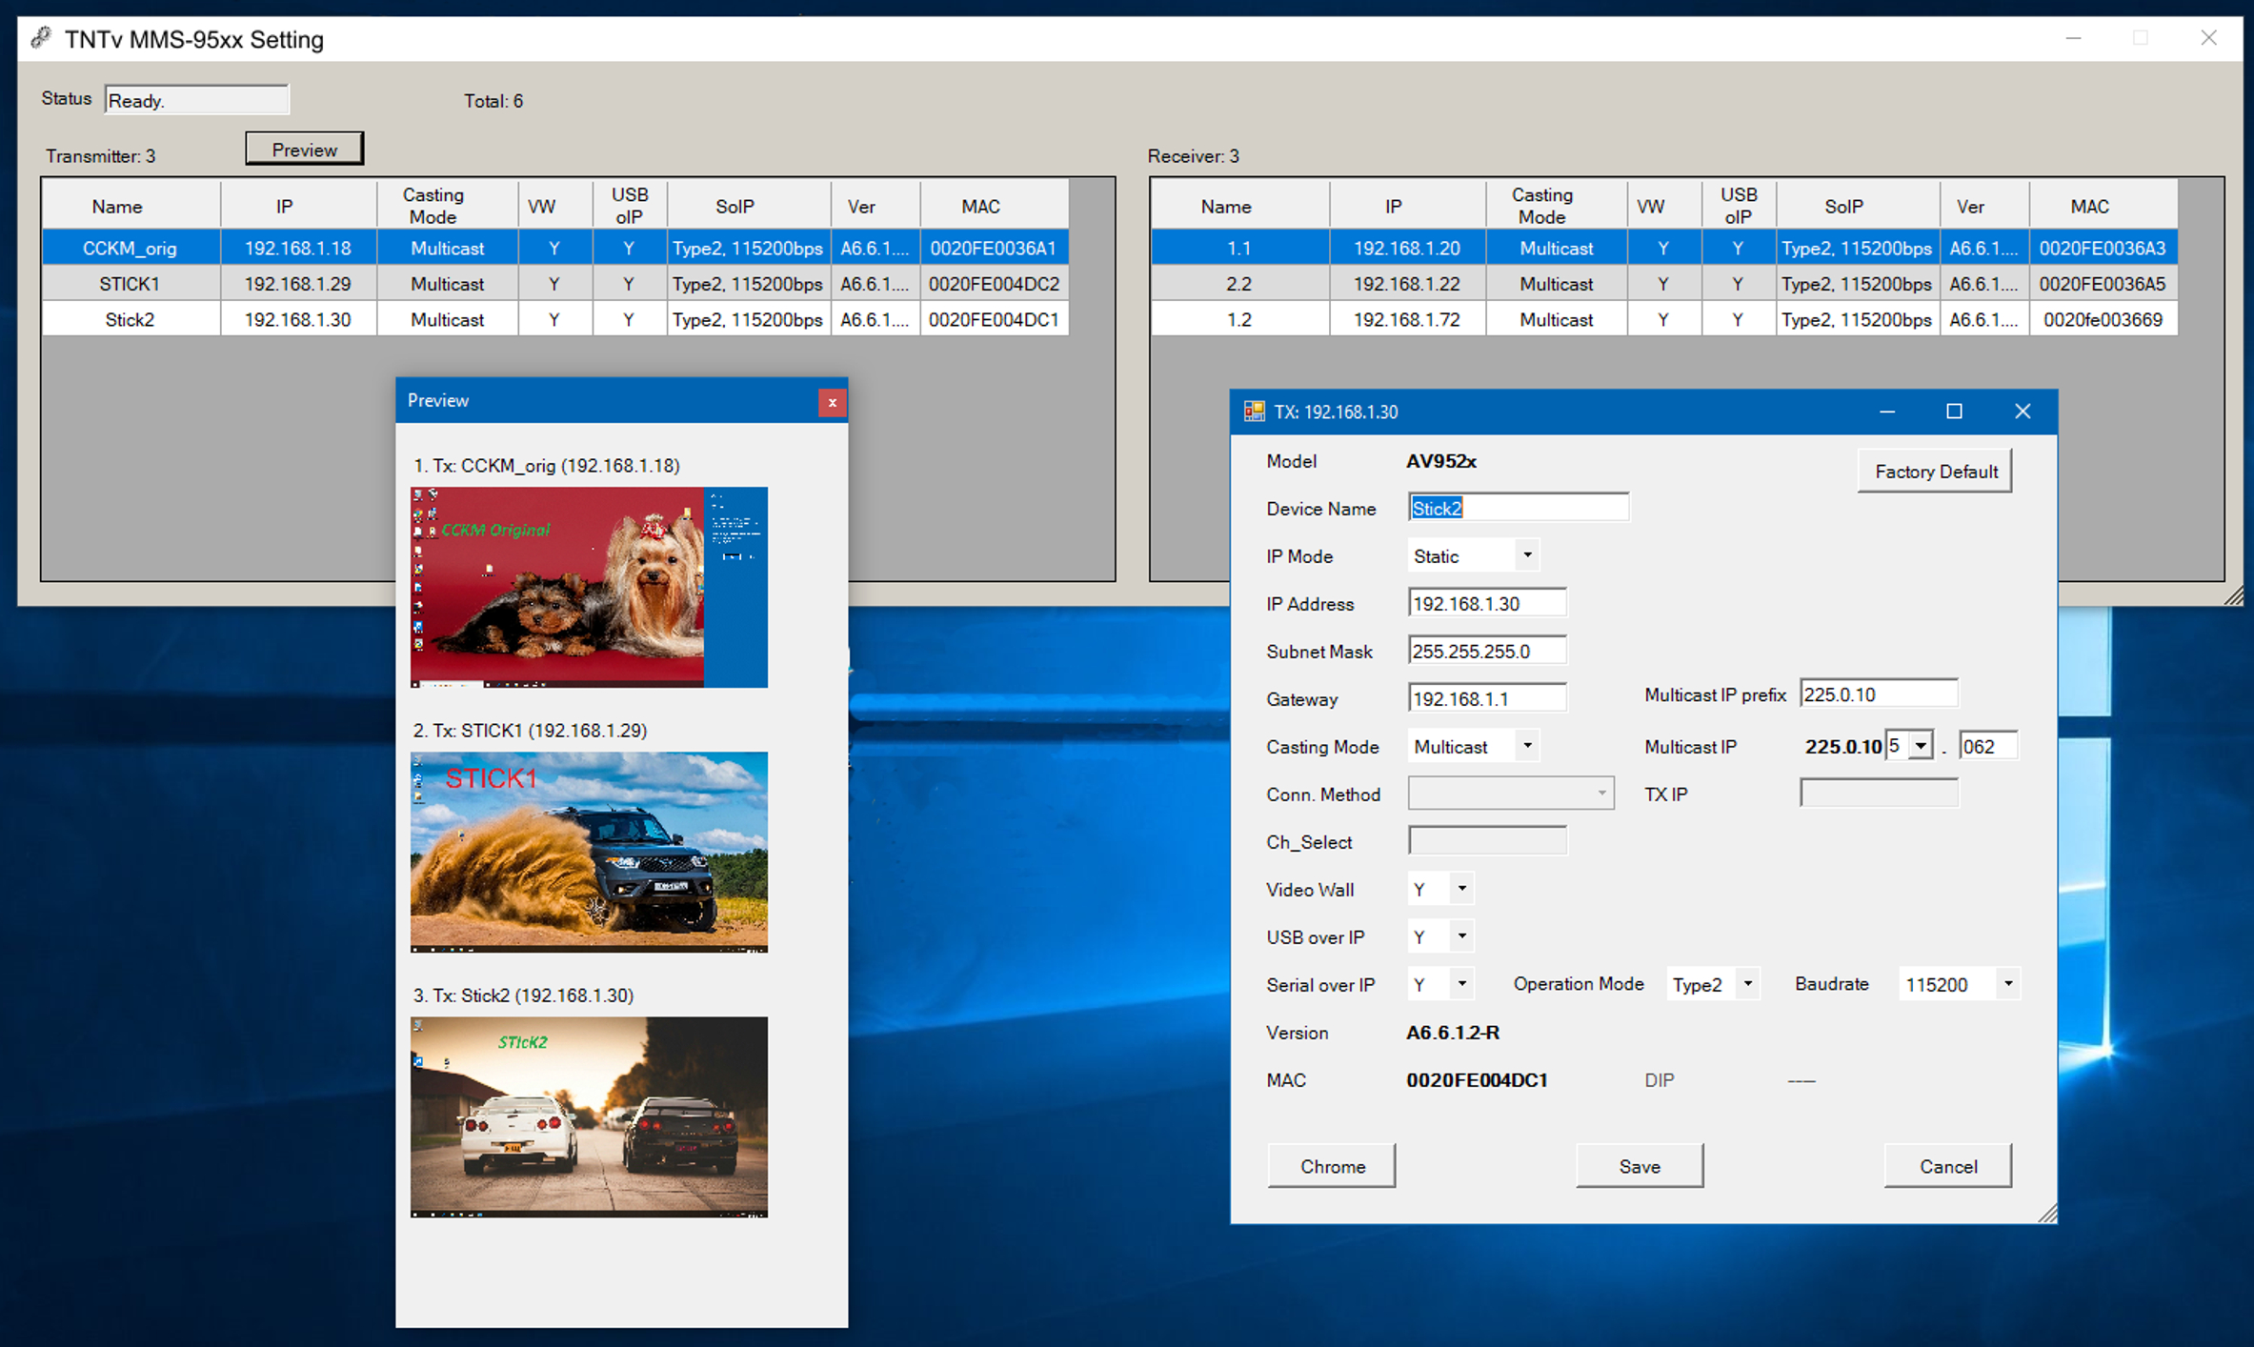Expand the Casting Mode Multicast dropdown

click(x=1526, y=746)
